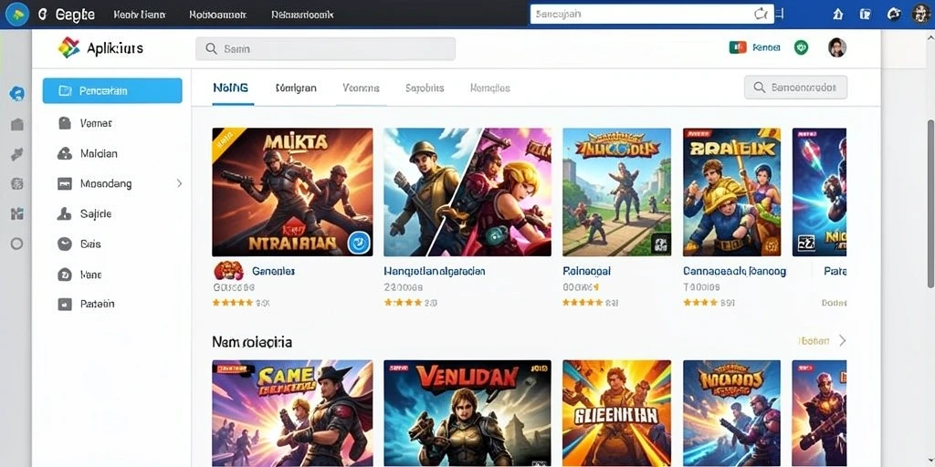This screenshot has width=935, height=467.
Task: Click the green shield icon
Action: (x=801, y=47)
